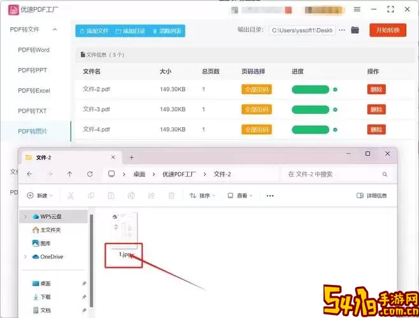Unpin 文档 from quick access

(84, 310)
